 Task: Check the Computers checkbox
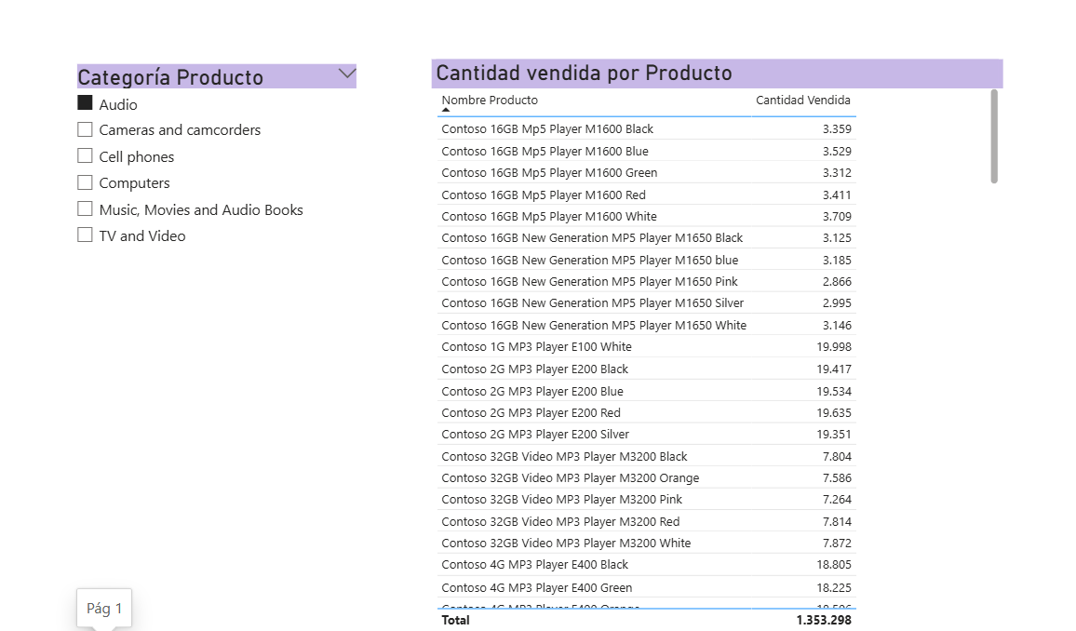(85, 182)
